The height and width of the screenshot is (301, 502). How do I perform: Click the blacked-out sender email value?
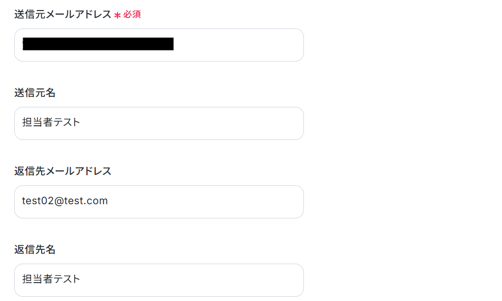98,44
